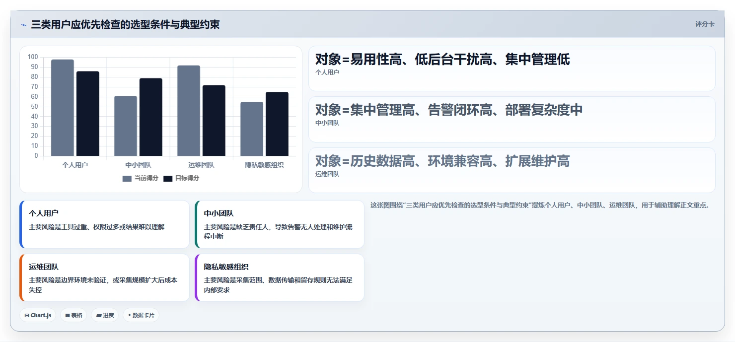The image size is (735, 342).
Task: Click the 个人用户 subtitle under first data card
Action: tap(327, 72)
